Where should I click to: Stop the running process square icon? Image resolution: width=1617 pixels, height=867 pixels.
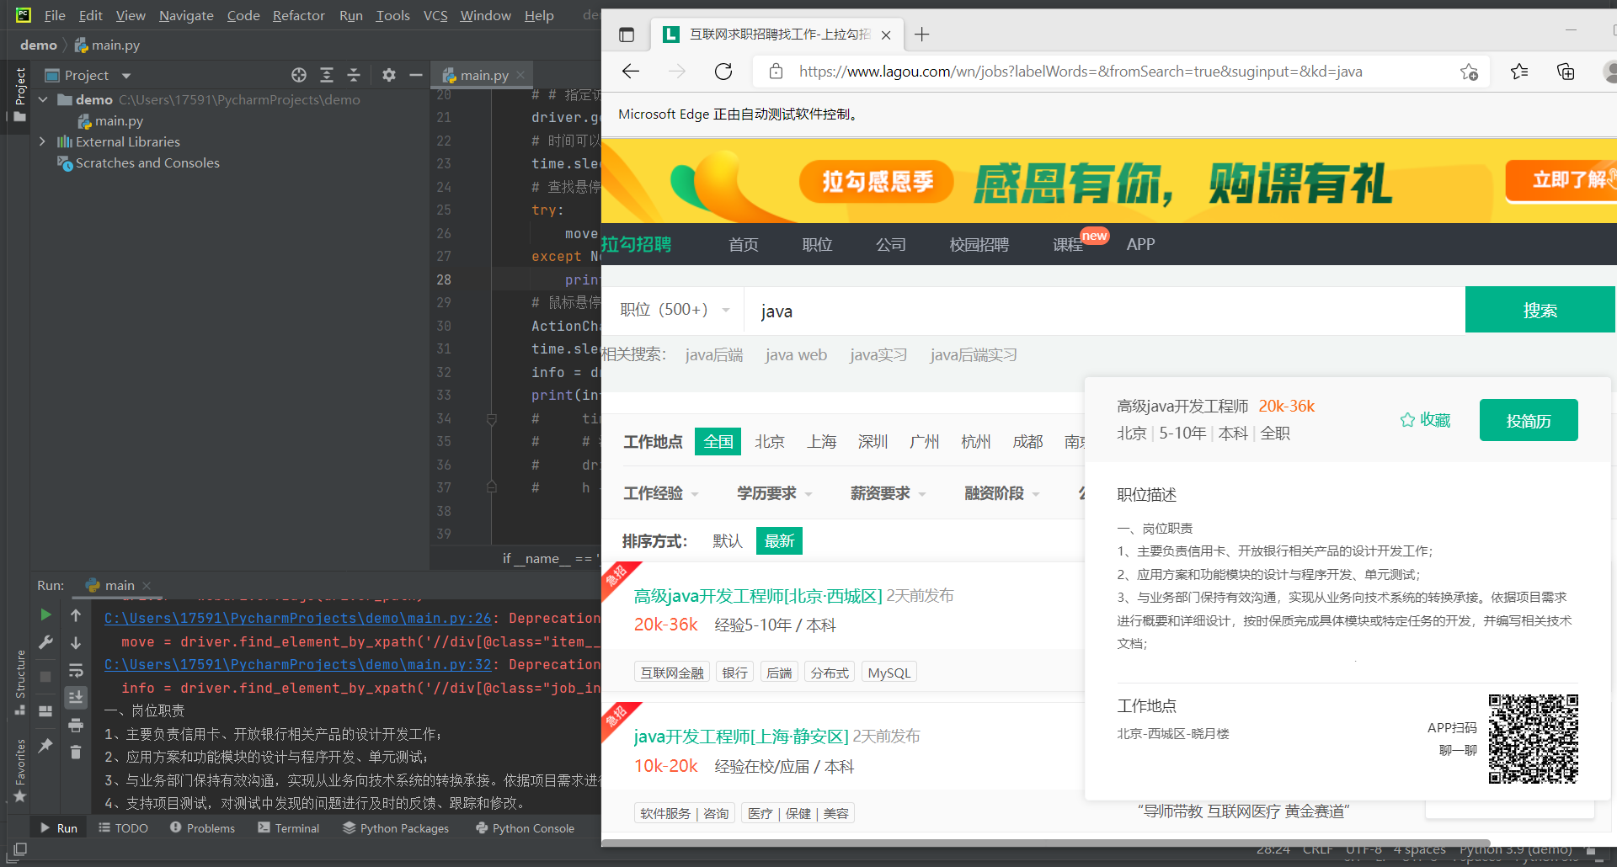click(46, 676)
